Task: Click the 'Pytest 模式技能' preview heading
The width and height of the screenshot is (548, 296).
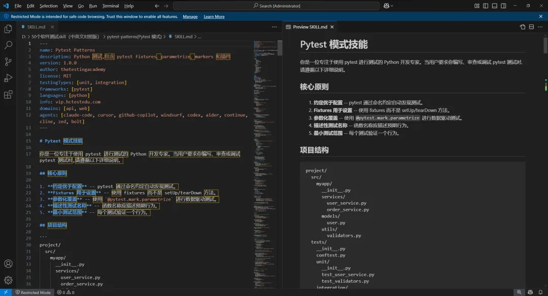Action: click(x=334, y=44)
